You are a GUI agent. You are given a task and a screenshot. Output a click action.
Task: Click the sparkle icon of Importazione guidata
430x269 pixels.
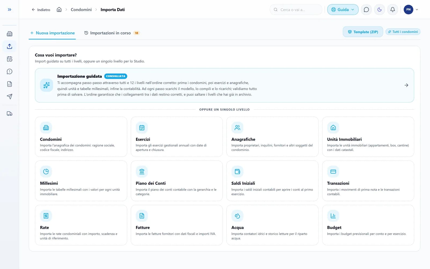46,85
